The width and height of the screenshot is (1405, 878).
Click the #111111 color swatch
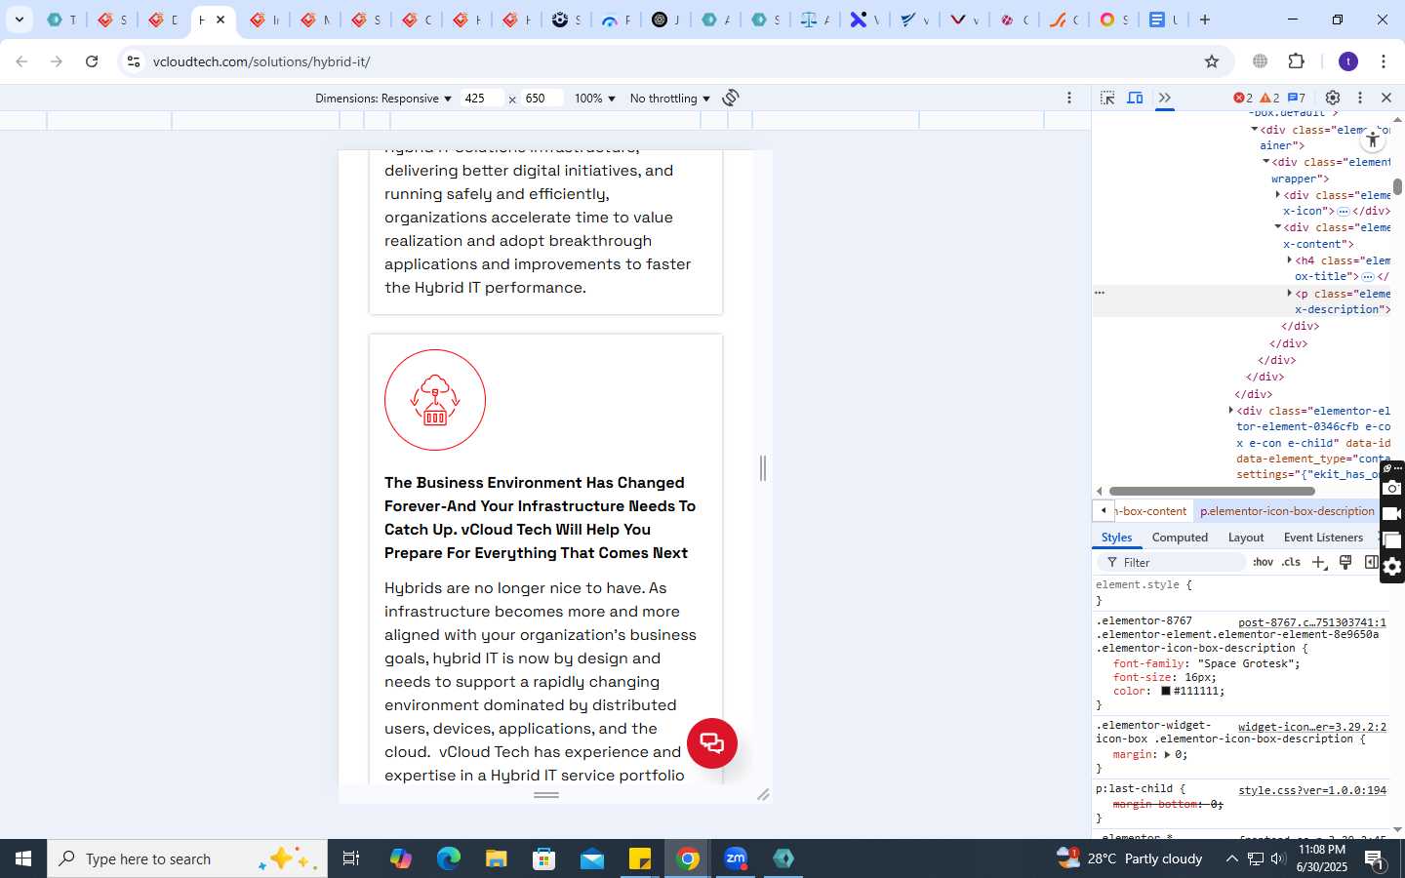click(1165, 691)
